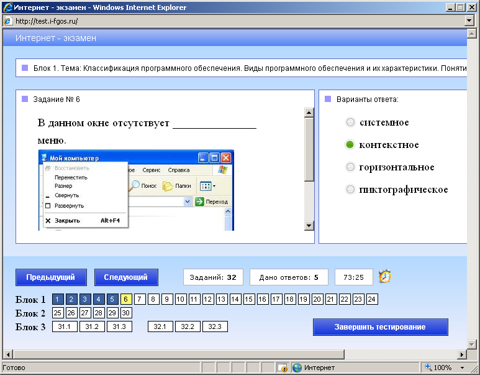Click the zoom magnifier icon in status bar
This screenshot has height=375, width=480.
[x=428, y=367]
